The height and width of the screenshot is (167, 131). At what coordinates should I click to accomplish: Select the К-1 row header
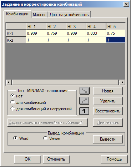(16, 33)
